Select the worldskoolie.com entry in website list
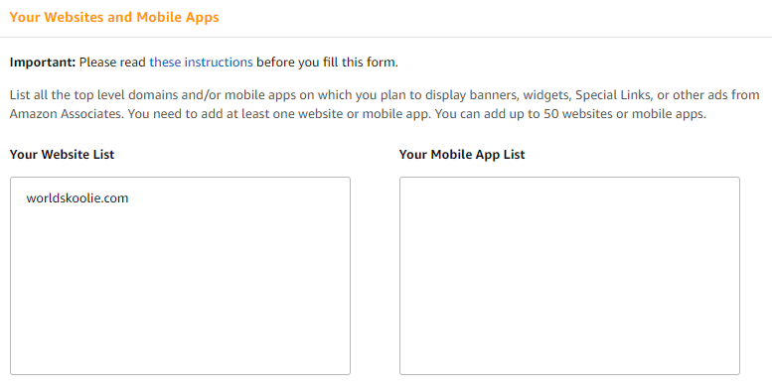This screenshot has width=772, height=390. click(x=77, y=198)
